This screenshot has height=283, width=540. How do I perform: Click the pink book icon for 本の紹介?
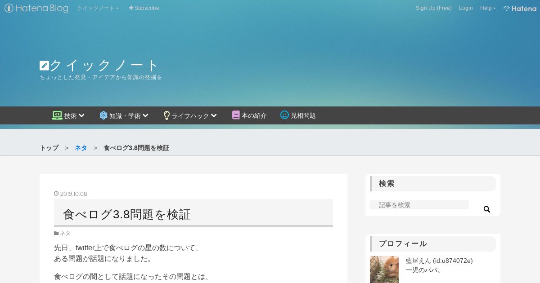click(236, 115)
